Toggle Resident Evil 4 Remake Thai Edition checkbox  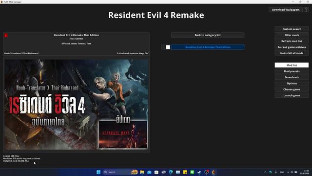click(168, 47)
